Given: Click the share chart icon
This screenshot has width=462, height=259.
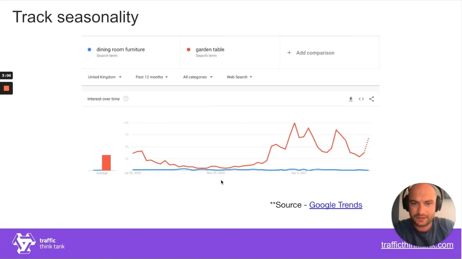Looking at the screenshot, I should click(x=371, y=99).
